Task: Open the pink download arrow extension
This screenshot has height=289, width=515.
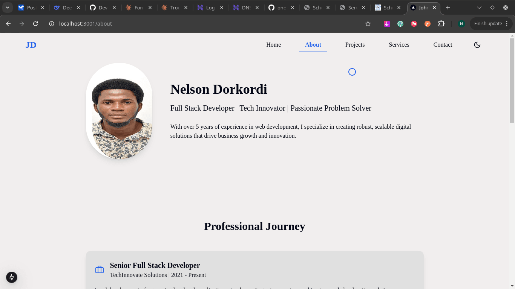Action: pyautogui.click(x=387, y=24)
